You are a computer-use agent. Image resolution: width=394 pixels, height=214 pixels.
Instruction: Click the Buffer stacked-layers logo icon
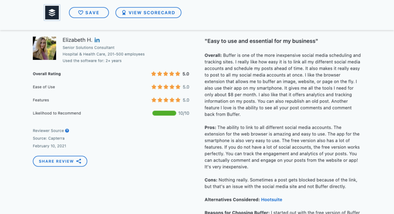click(52, 13)
